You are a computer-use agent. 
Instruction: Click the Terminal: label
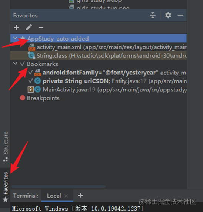click(x=26, y=196)
